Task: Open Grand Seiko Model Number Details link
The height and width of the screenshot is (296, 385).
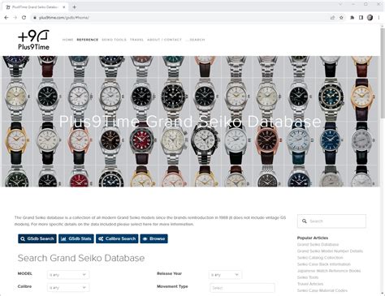Action: pos(330,251)
